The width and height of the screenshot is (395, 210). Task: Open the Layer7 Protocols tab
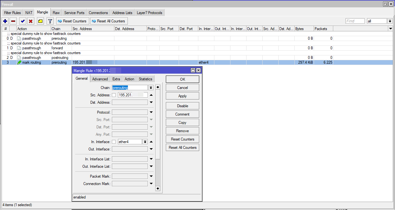pos(150,13)
